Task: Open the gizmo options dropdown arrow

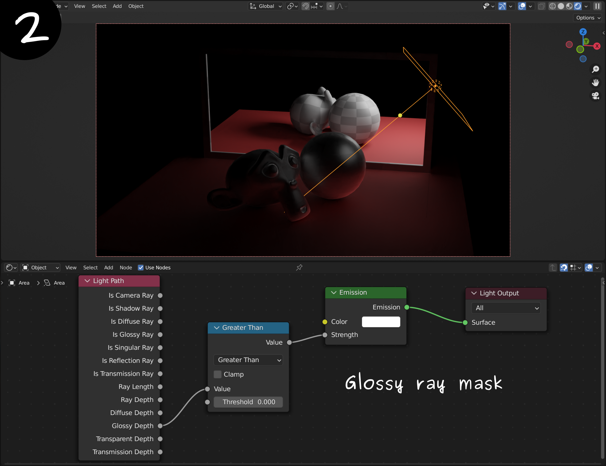Action: [x=511, y=6]
